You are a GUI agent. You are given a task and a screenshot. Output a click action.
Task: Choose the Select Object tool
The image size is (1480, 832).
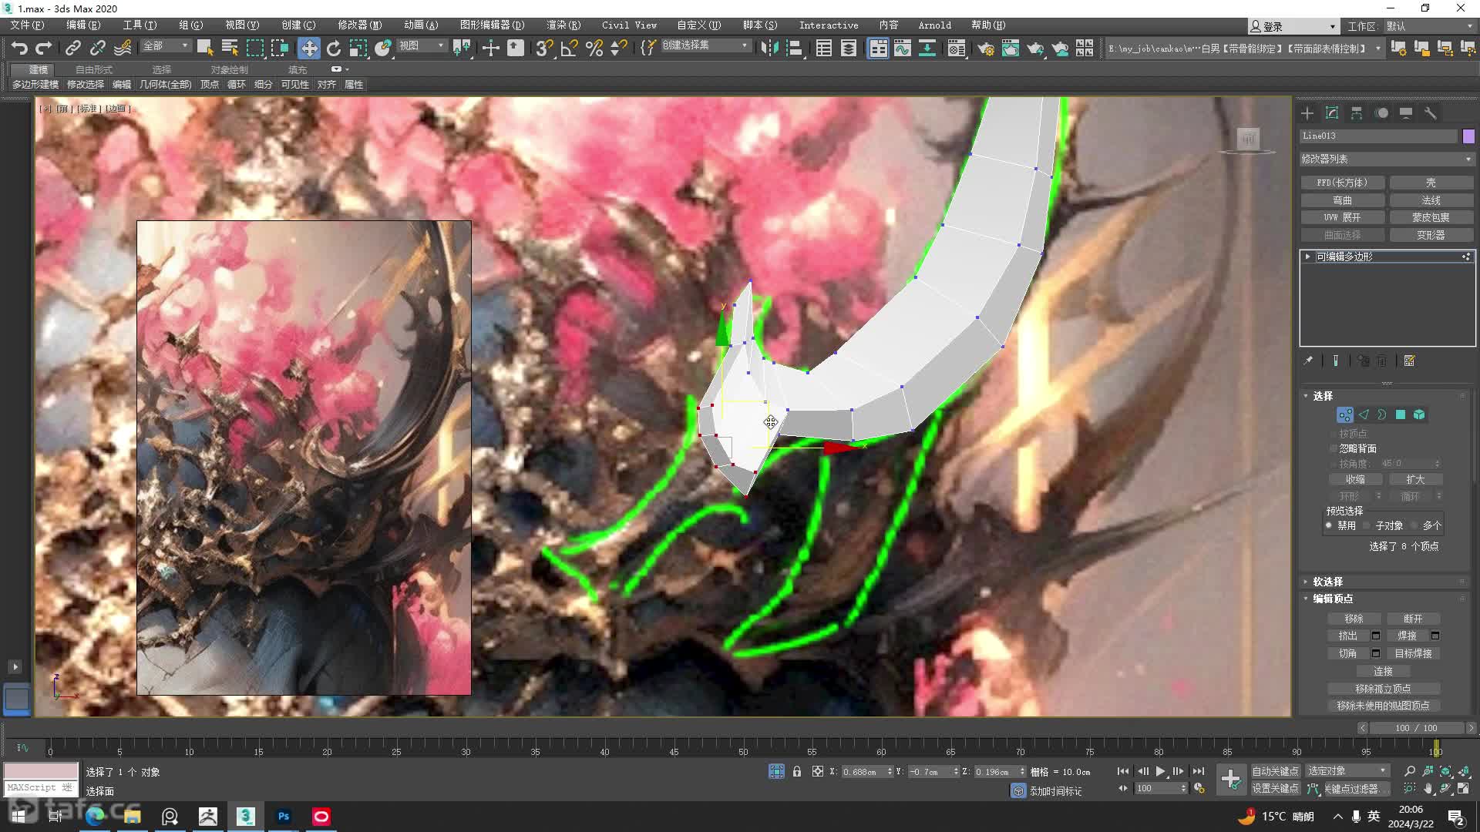(205, 48)
